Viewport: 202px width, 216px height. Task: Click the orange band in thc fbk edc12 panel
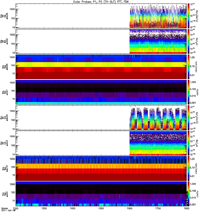tap(101, 166)
